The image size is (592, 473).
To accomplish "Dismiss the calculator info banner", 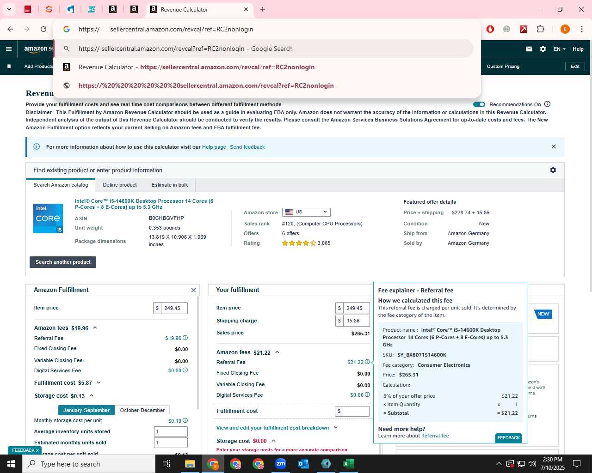I will click(x=554, y=146).
